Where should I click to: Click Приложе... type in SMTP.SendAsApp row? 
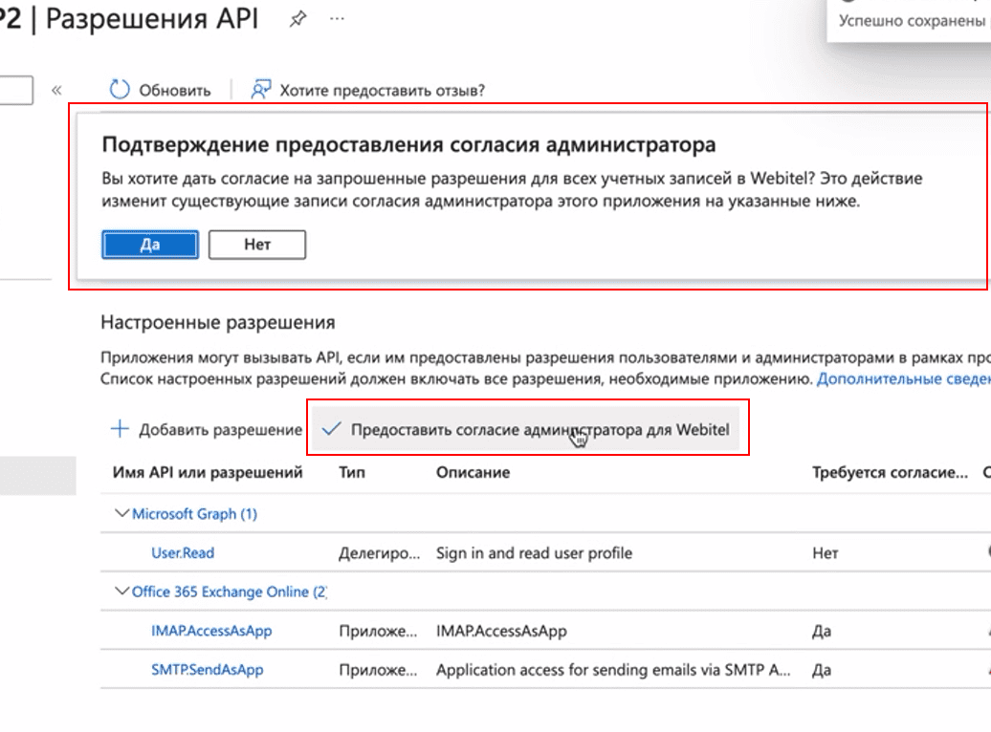pyautogui.click(x=378, y=670)
